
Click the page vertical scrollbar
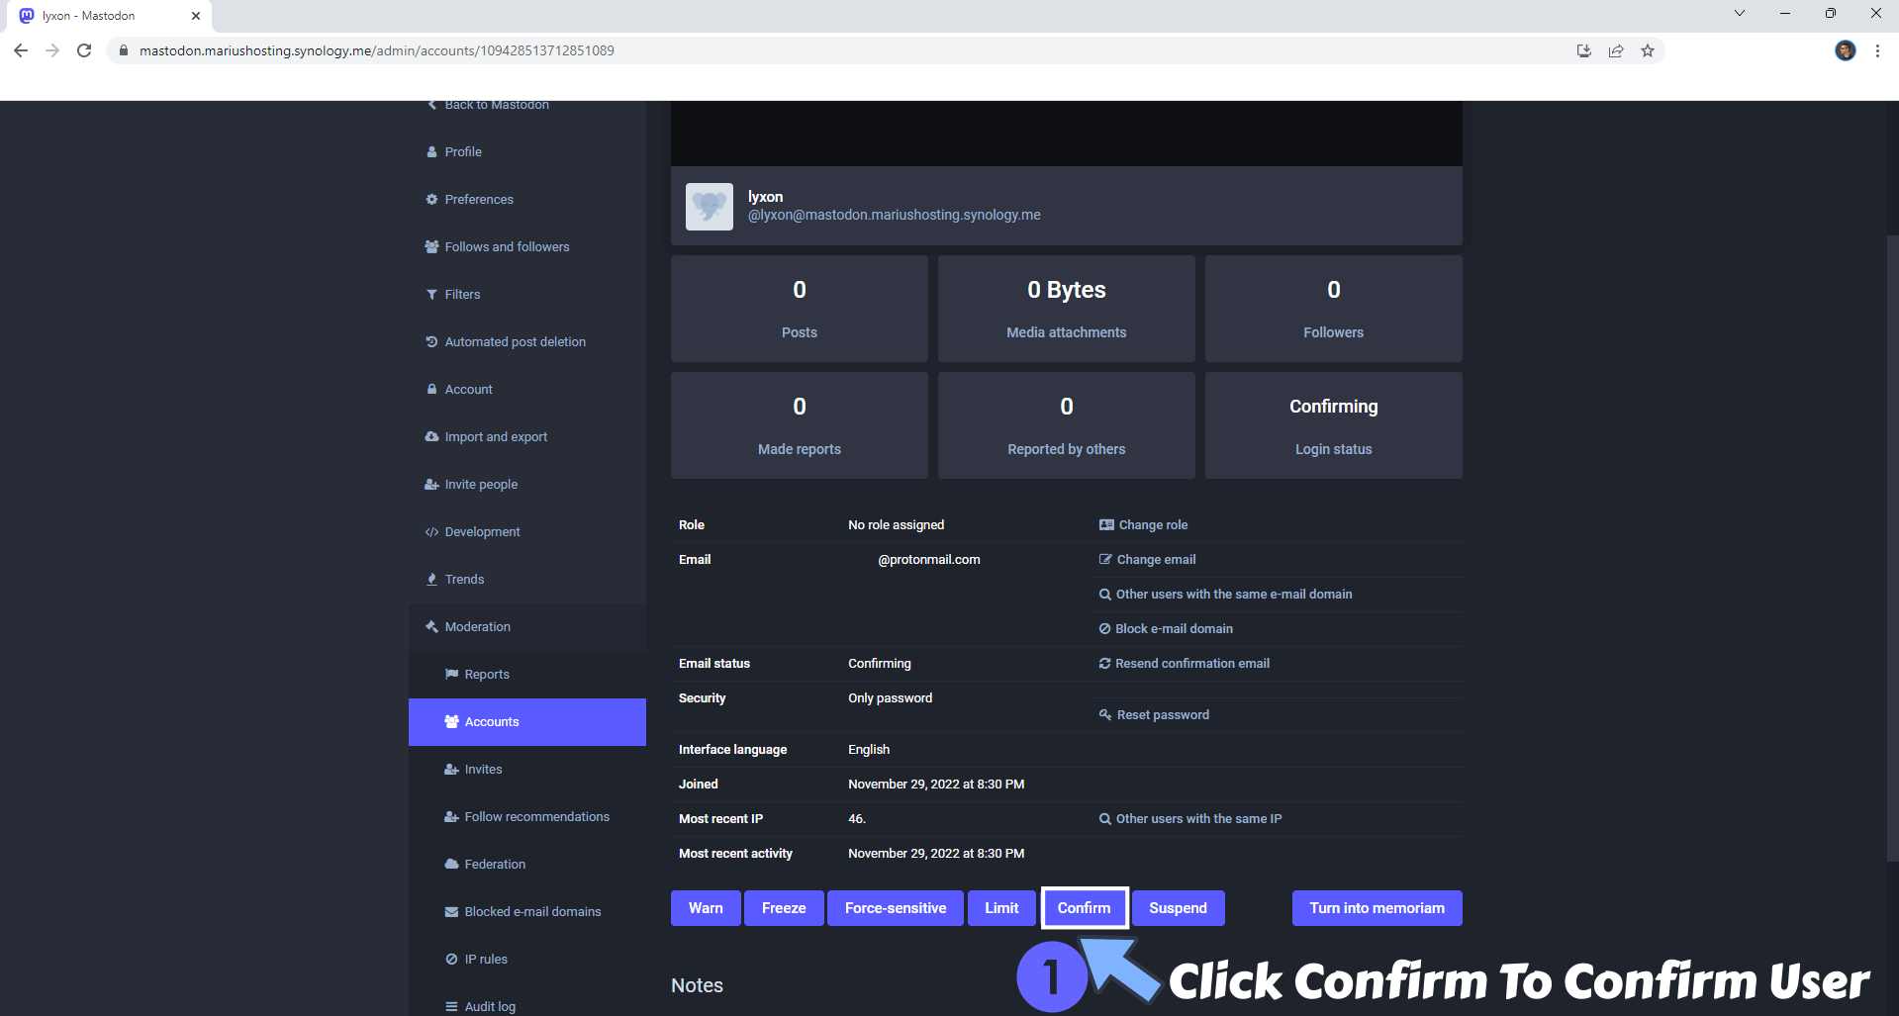click(1892, 549)
